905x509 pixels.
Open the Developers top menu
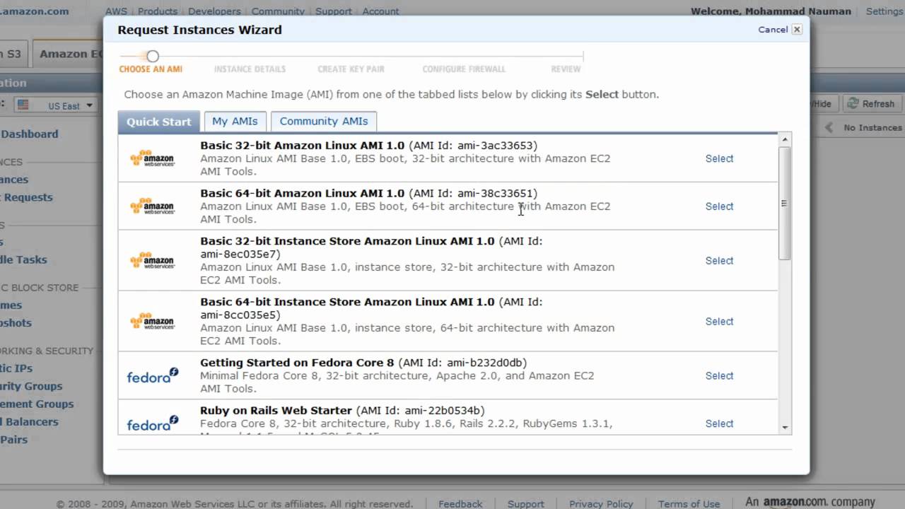214,11
